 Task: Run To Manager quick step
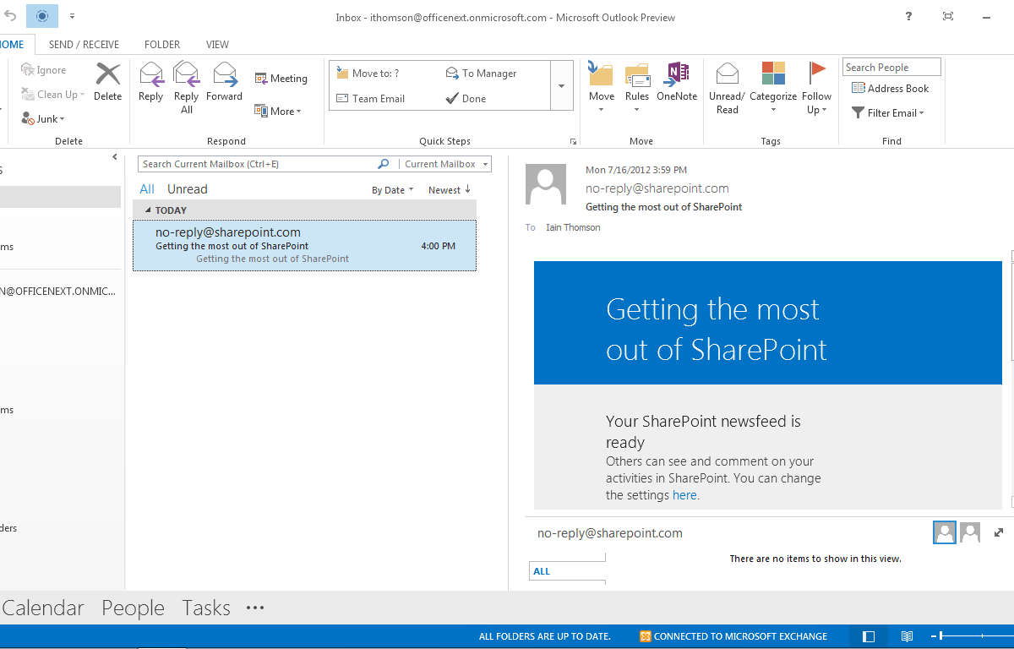pyautogui.click(x=481, y=74)
